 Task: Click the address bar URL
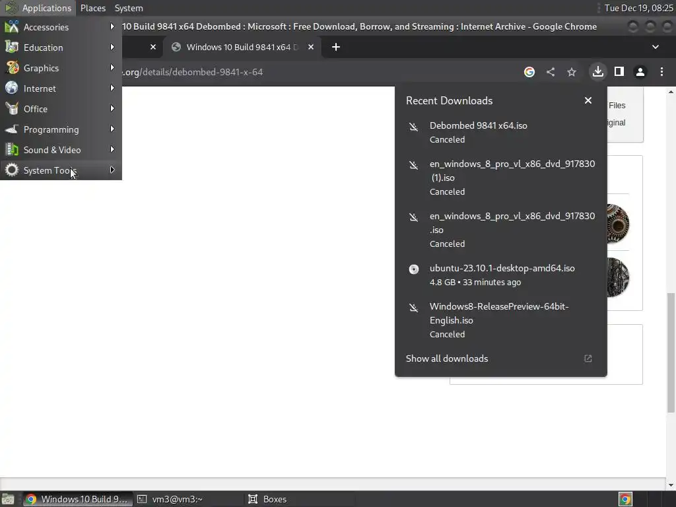pos(193,72)
